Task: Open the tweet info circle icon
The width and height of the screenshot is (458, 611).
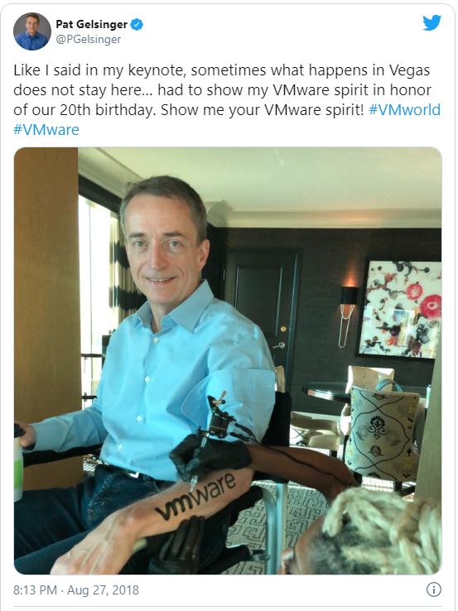Action: (433, 589)
